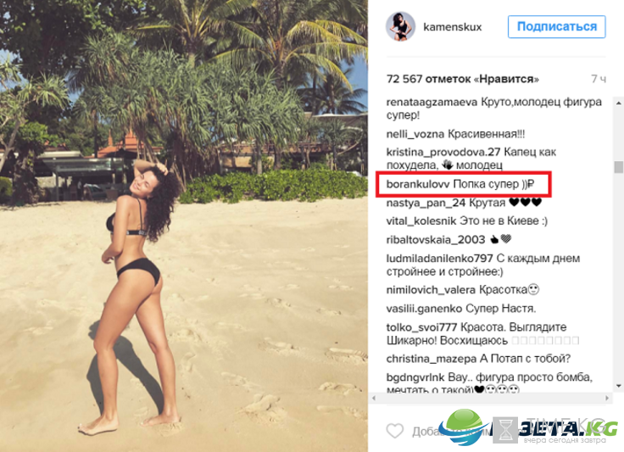This screenshot has height=452, width=624.
Task: Open the vital_kolesnik profile link
Action: click(421, 220)
